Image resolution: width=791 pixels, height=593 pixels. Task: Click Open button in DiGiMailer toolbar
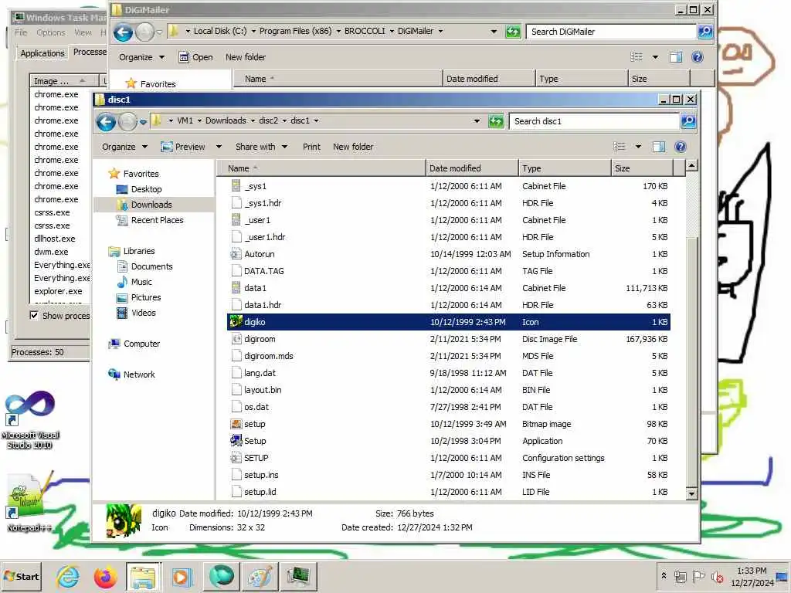(196, 57)
